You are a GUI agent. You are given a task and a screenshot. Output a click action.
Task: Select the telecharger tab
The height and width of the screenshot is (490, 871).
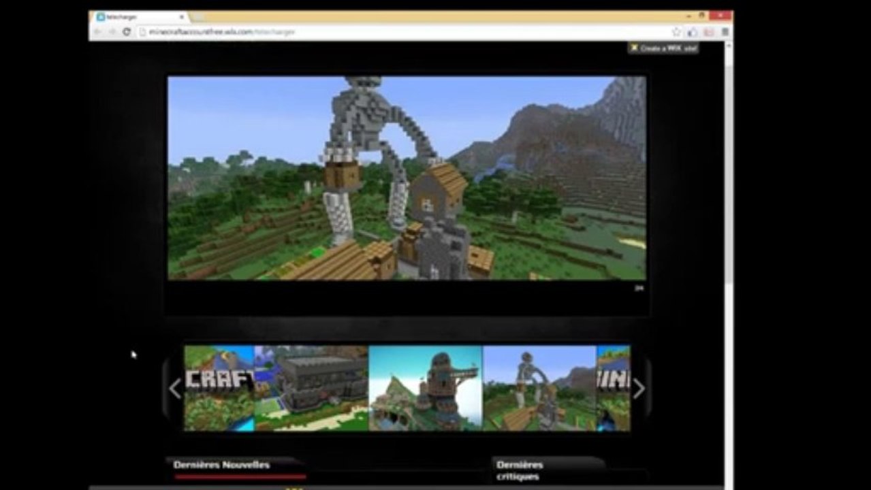point(141,16)
